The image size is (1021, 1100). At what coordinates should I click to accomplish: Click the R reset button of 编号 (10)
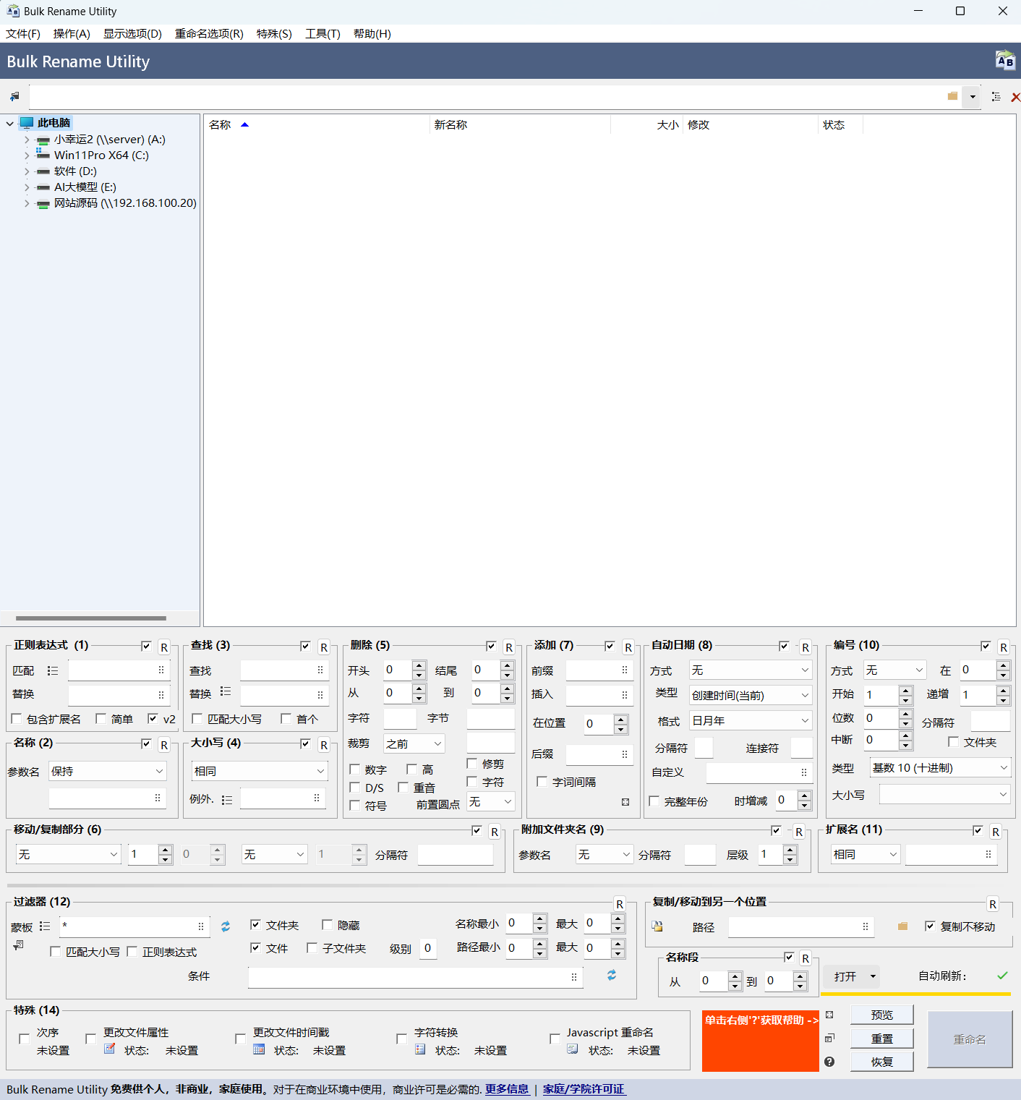click(x=1004, y=647)
